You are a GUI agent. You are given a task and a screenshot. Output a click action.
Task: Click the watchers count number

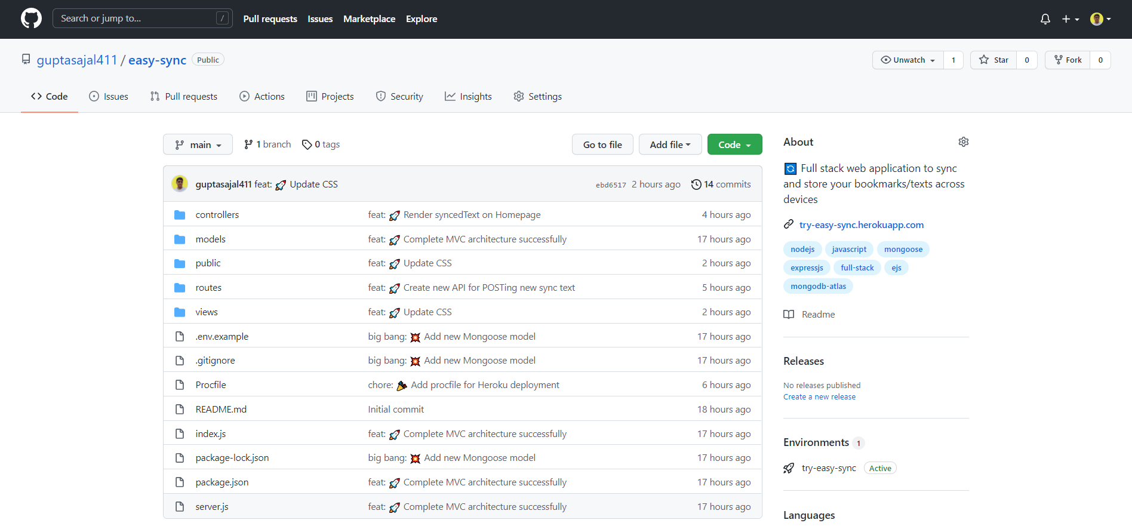click(x=953, y=60)
